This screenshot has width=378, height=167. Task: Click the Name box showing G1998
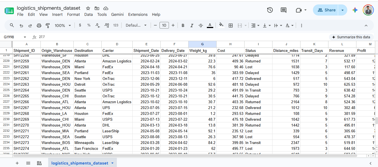point(12,37)
